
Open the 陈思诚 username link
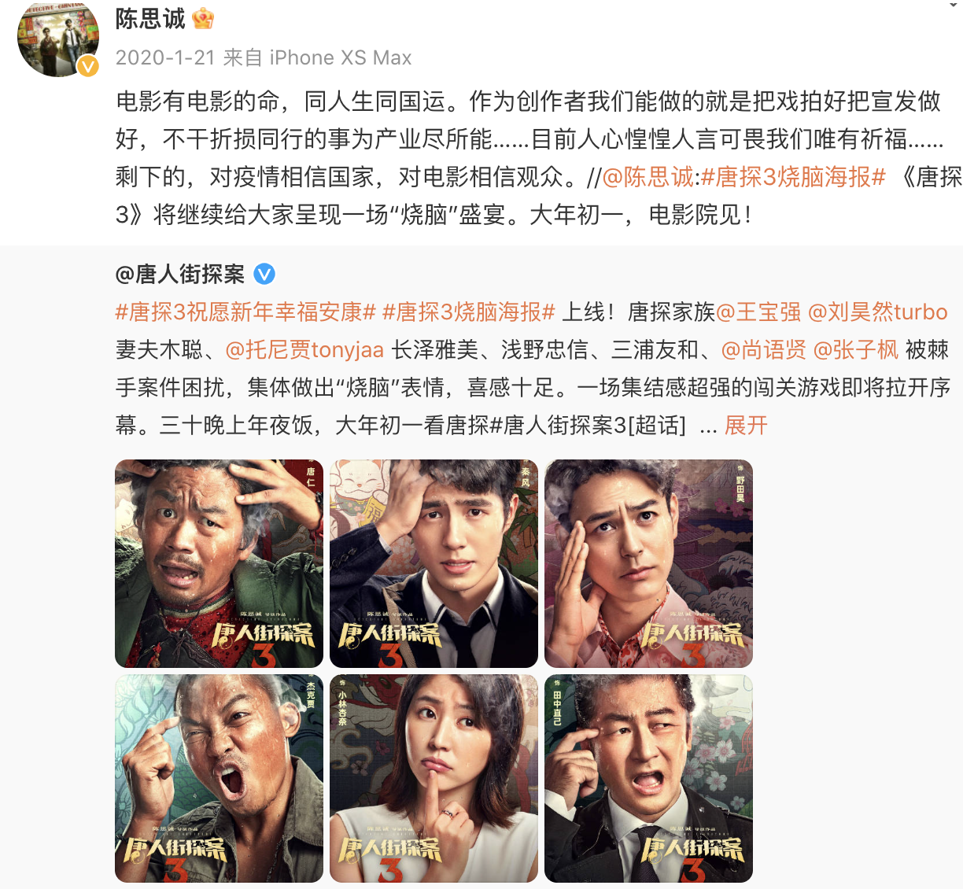pyautogui.click(x=150, y=18)
